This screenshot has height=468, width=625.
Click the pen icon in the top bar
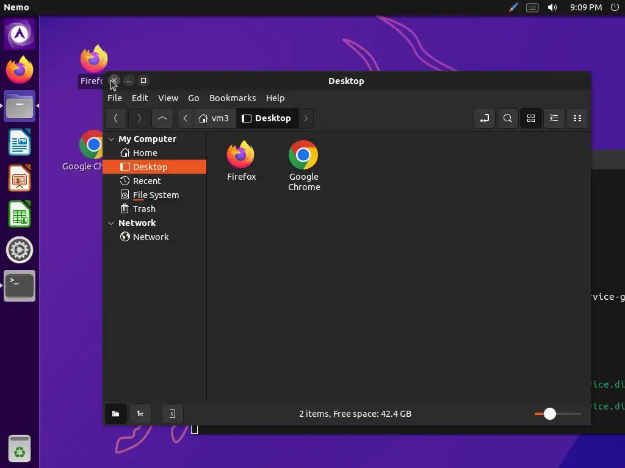(513, 7)
